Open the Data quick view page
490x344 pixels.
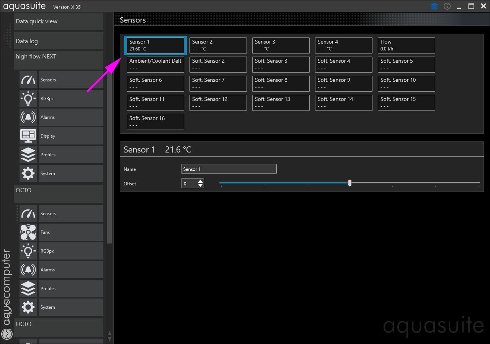(x=58, y=21)
